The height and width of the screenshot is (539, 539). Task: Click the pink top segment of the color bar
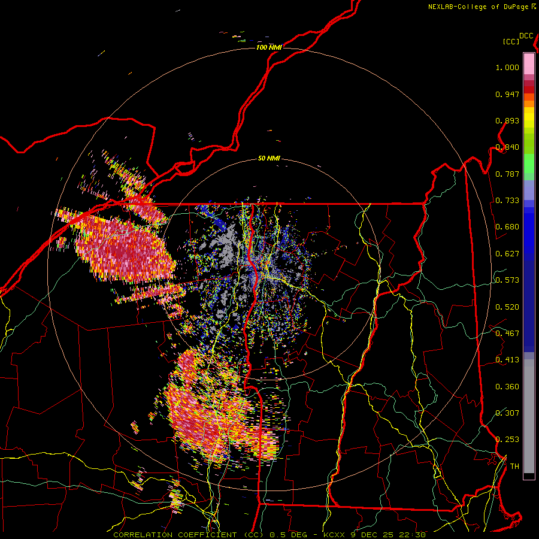529,63
